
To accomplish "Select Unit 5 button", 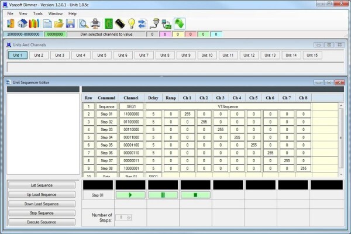I will [102, 55].
